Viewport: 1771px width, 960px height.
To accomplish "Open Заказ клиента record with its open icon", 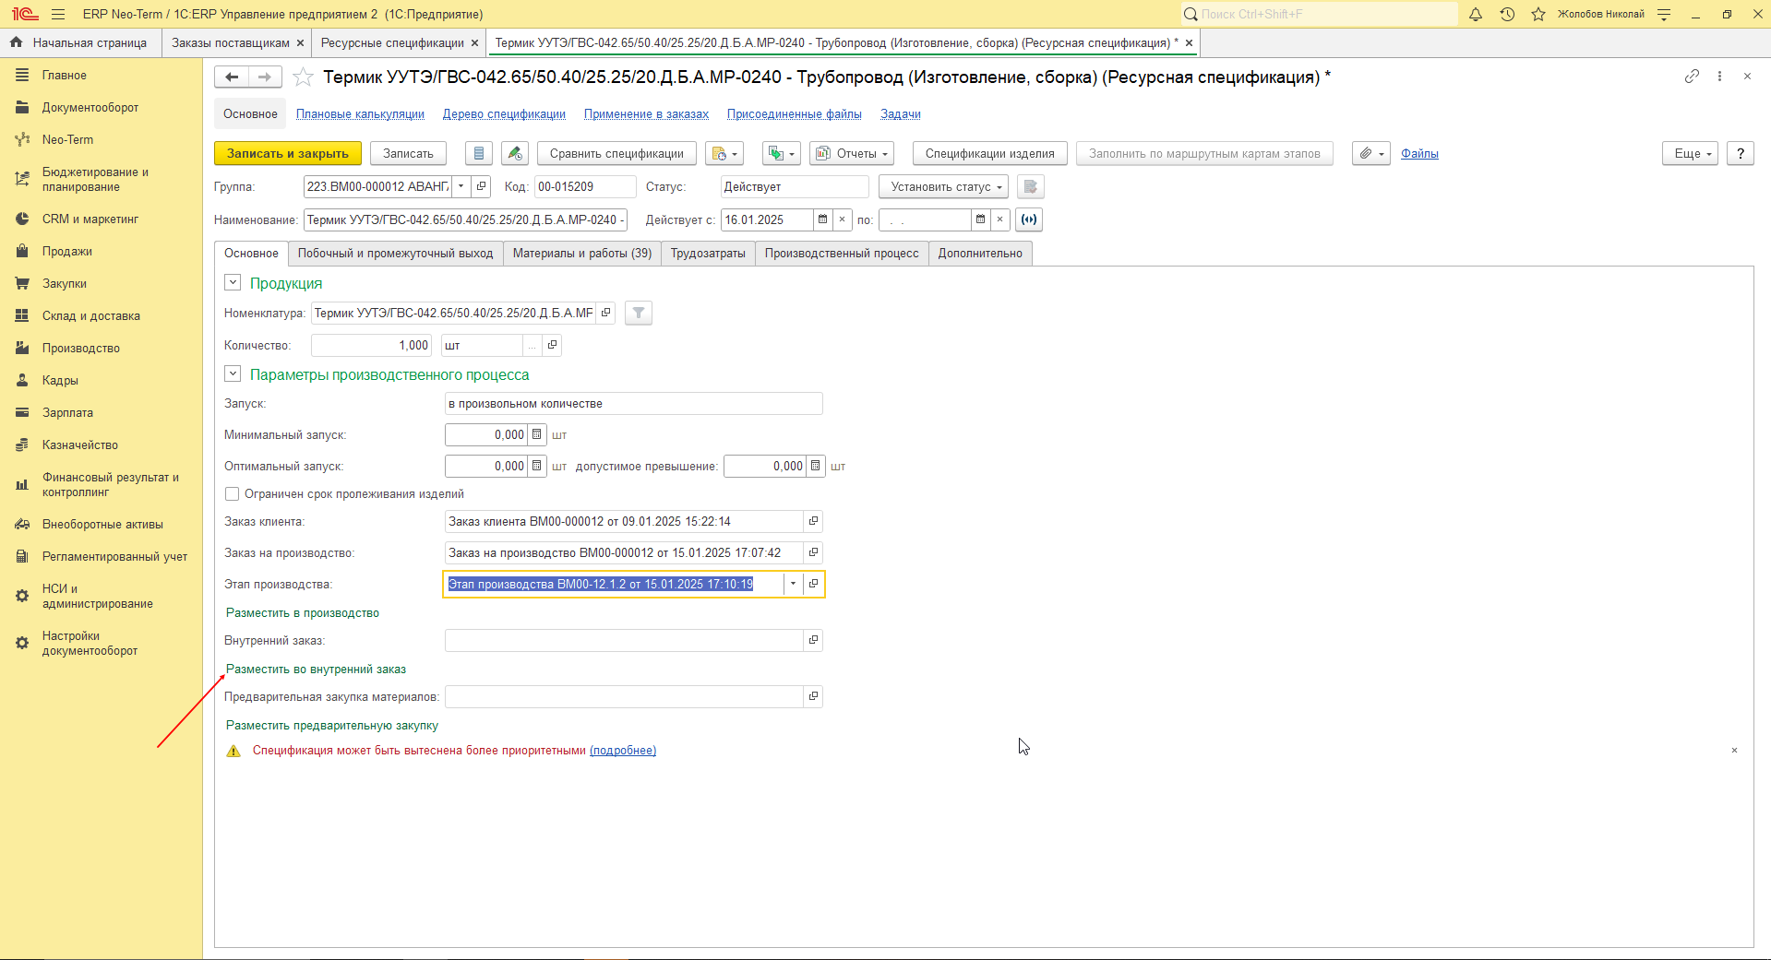I will point(813,521).
